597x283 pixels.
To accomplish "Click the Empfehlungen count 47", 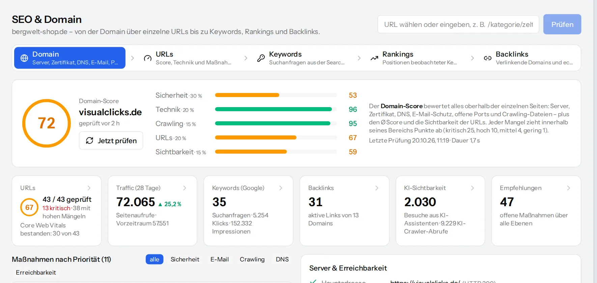I will [507, 202].
